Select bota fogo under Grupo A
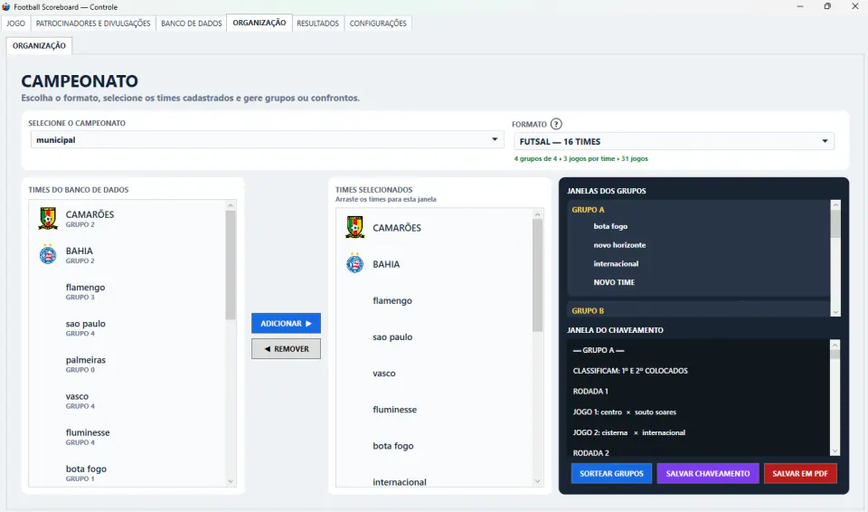 (610, 226)
